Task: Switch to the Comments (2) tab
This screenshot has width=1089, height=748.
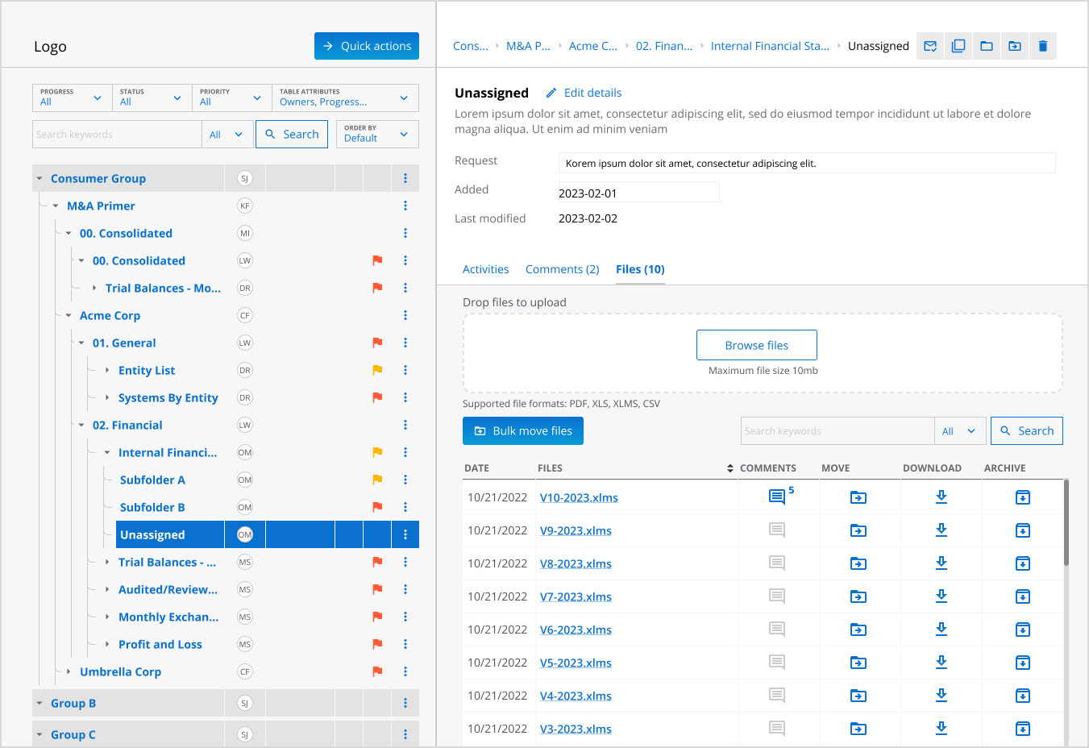Action: point(562,269)
